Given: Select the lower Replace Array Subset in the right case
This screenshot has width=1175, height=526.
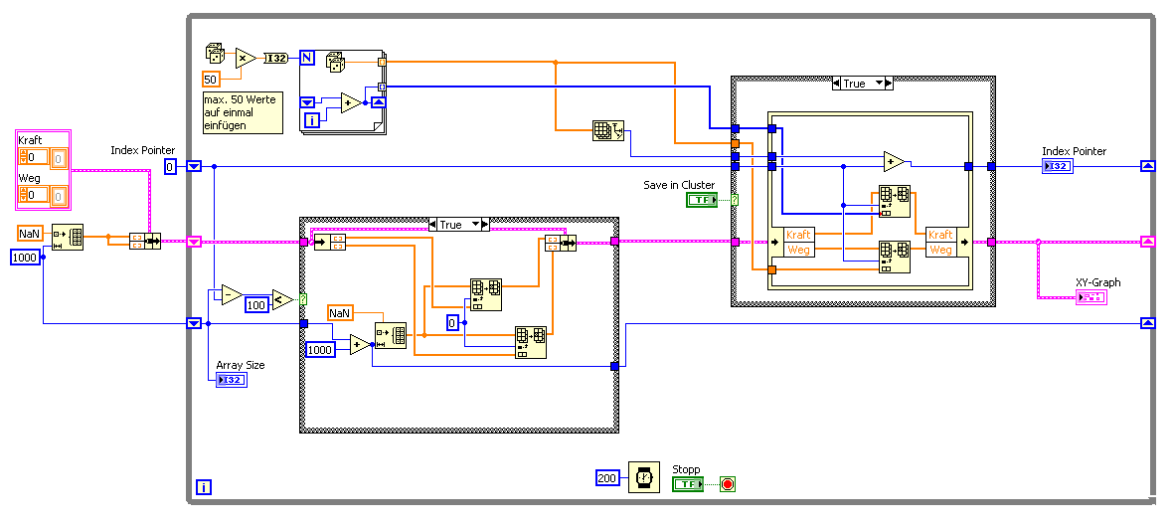Looking at the screenshot, I should (895, 257).
